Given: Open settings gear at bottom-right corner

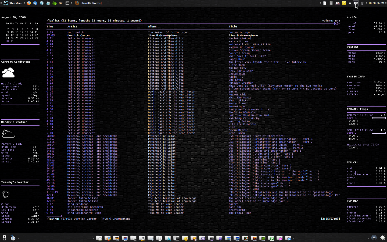Looking at the screenshot, I should click(x=383, y=238).
